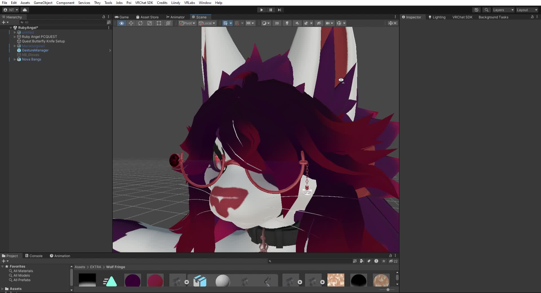
Task: Select the combined Transform tool
Action: tap(168, 23)
